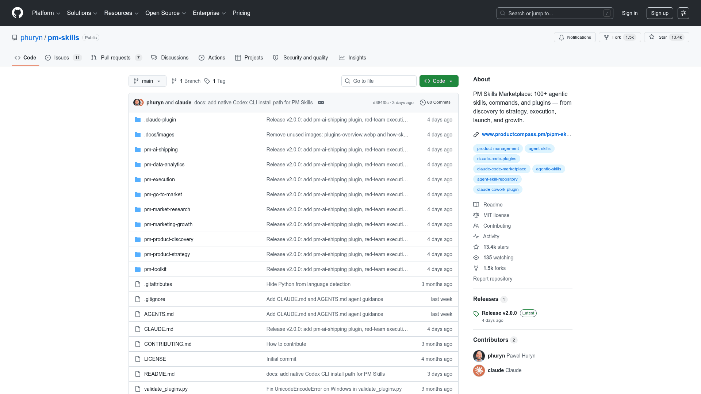Open the AGENTS.md file
This screenshot has height=394, width=701.
pyautogui.click(x=159, y=314)
